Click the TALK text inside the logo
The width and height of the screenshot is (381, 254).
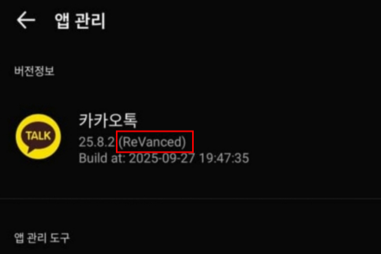(39, 136)
